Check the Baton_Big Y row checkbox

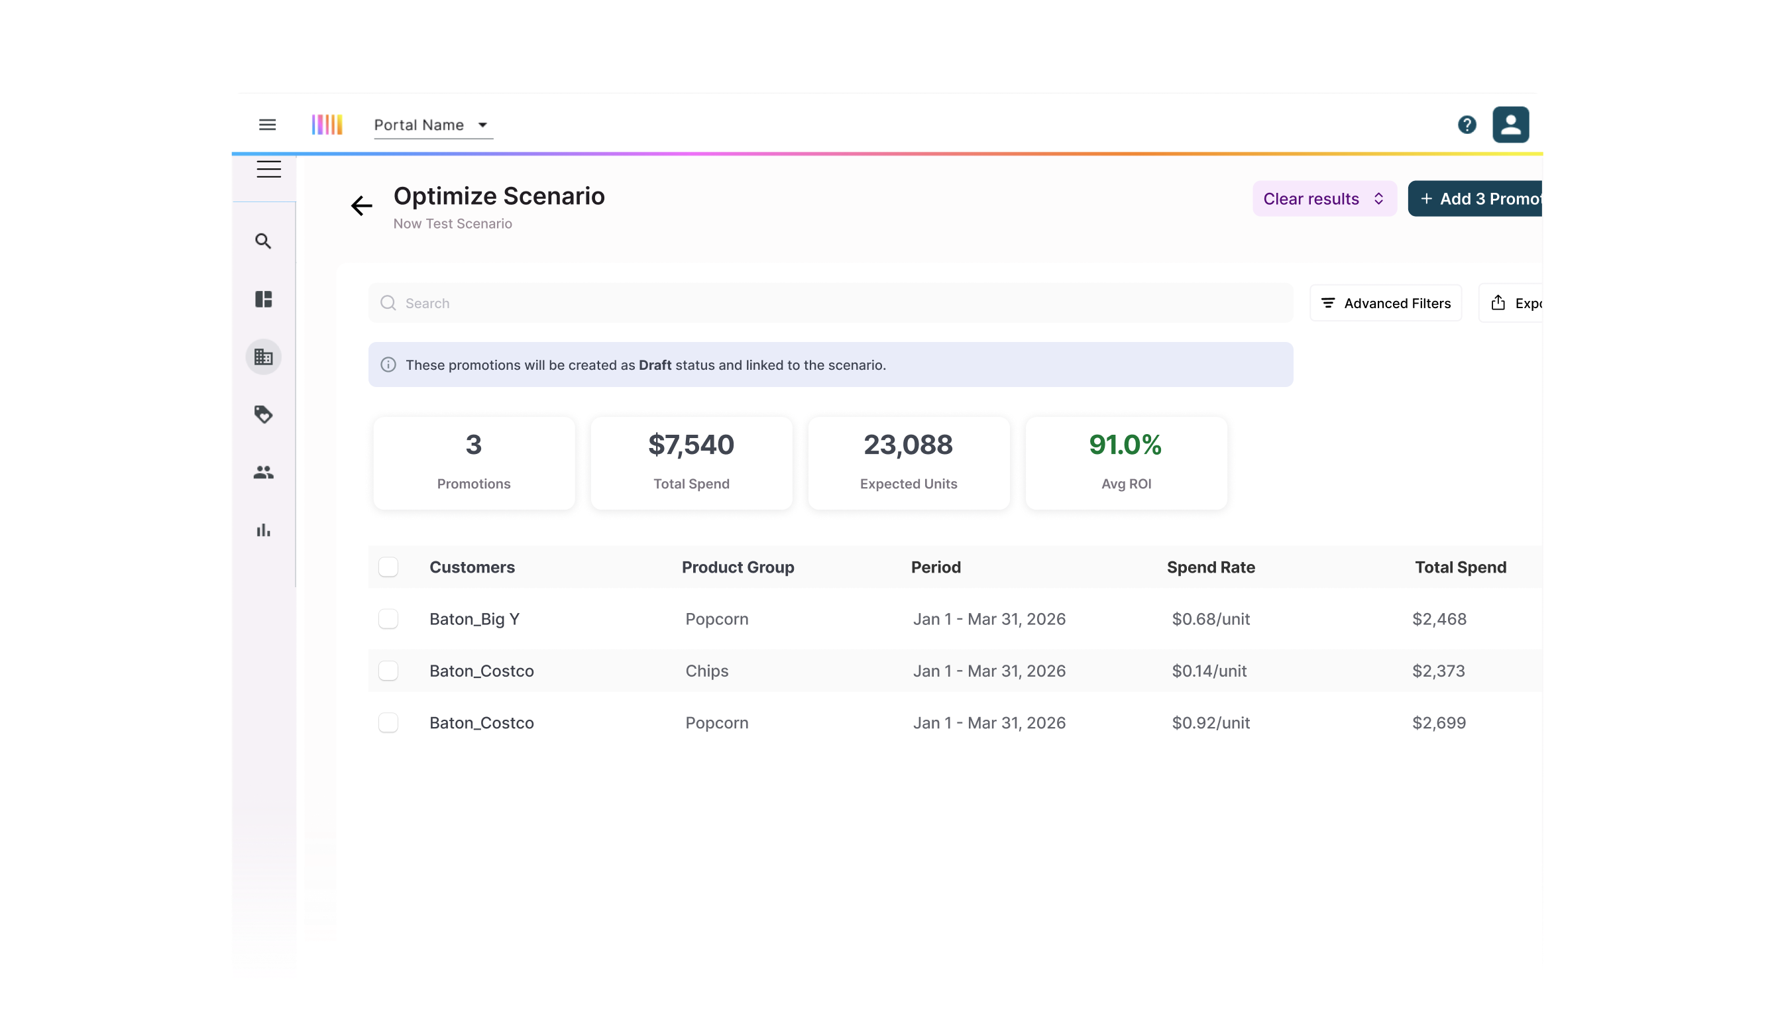coord(388,619)
